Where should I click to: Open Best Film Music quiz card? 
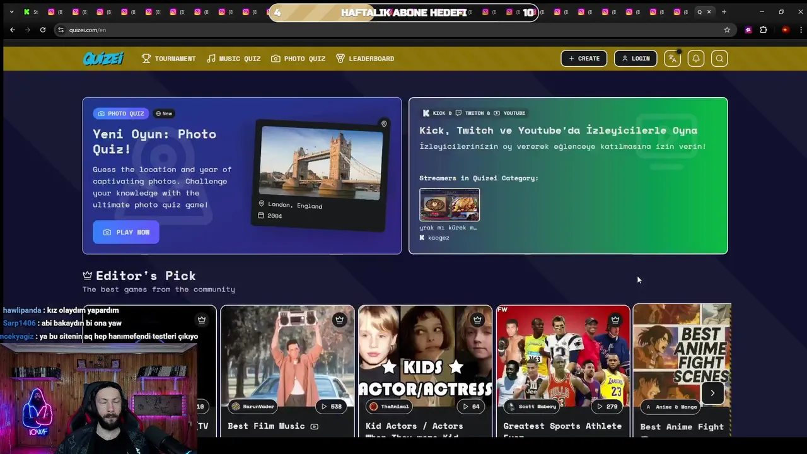(287, 371)
